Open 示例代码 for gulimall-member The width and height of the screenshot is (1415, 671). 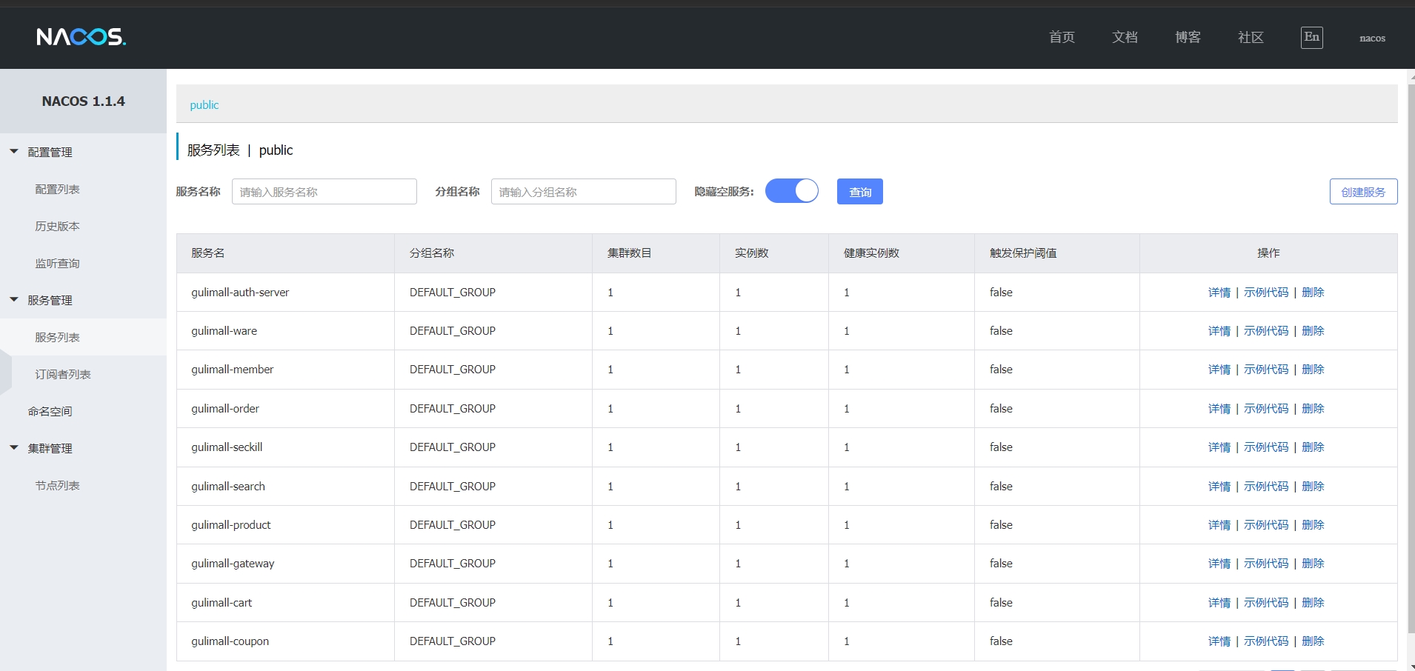1266,370
